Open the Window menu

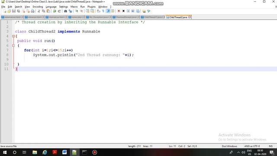tap(103, 7)
